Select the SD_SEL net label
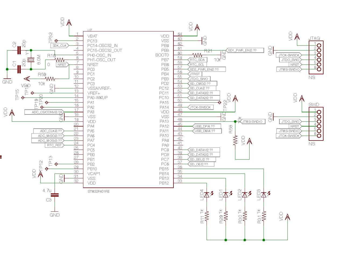Screen dimensions: 341x267 pyautogui.click(x=201, y=159)
